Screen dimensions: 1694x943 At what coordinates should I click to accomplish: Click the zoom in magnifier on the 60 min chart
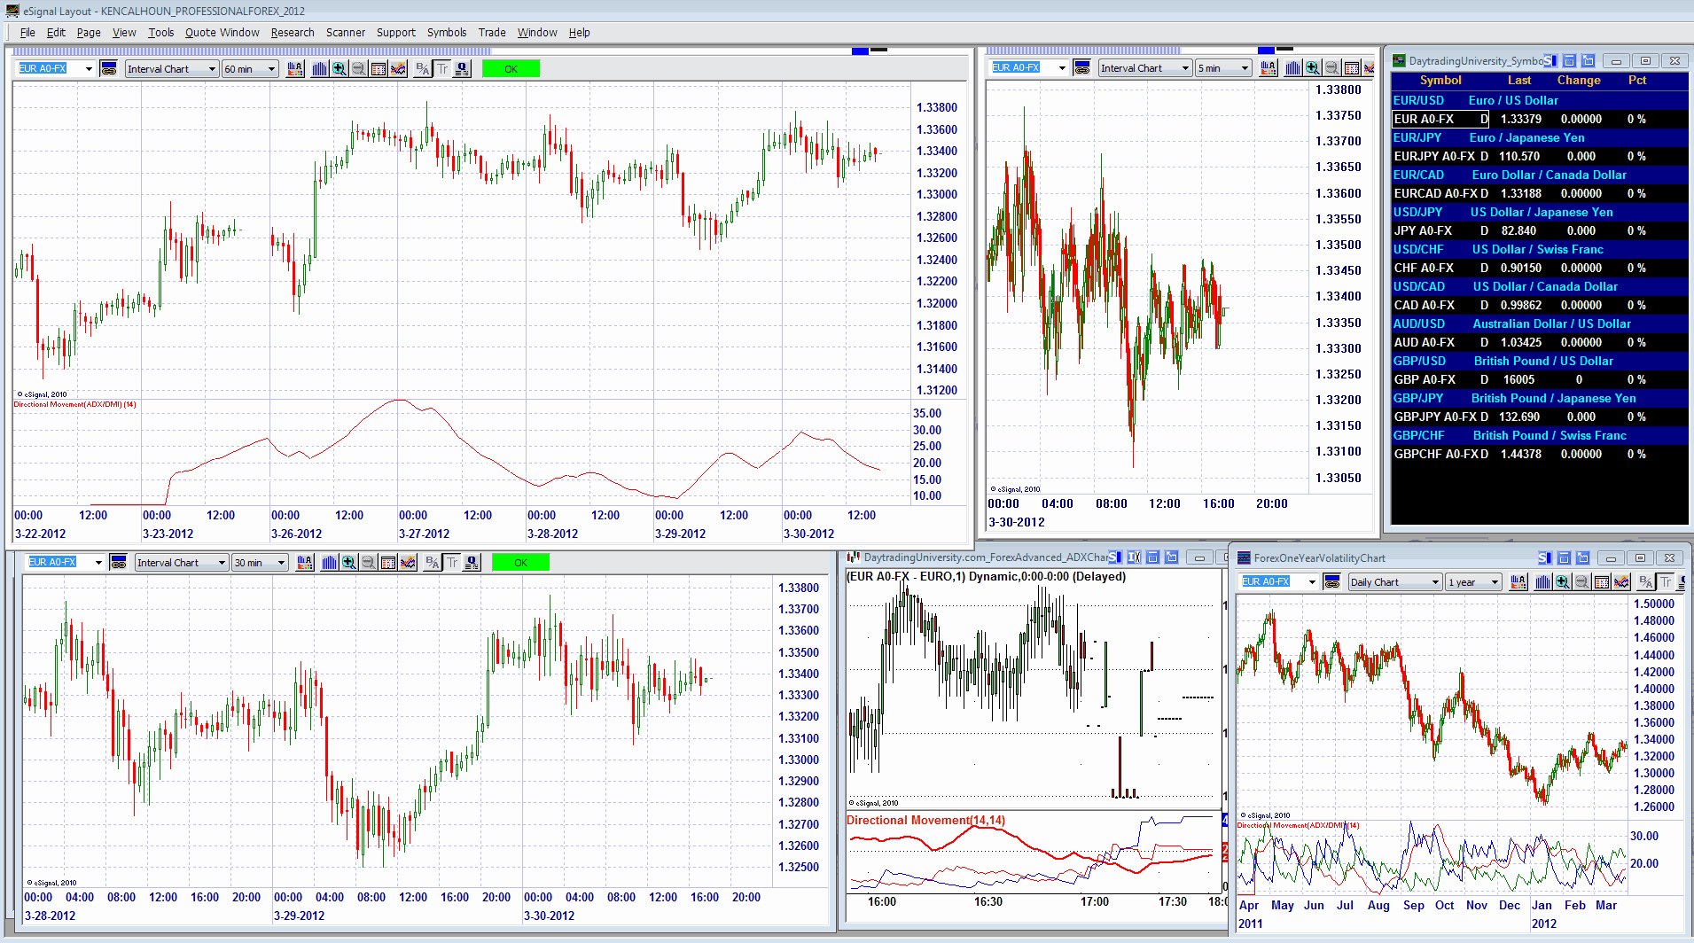pos(340,69)
